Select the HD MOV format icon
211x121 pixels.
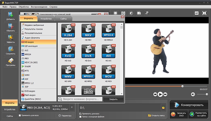coord(108,72)
